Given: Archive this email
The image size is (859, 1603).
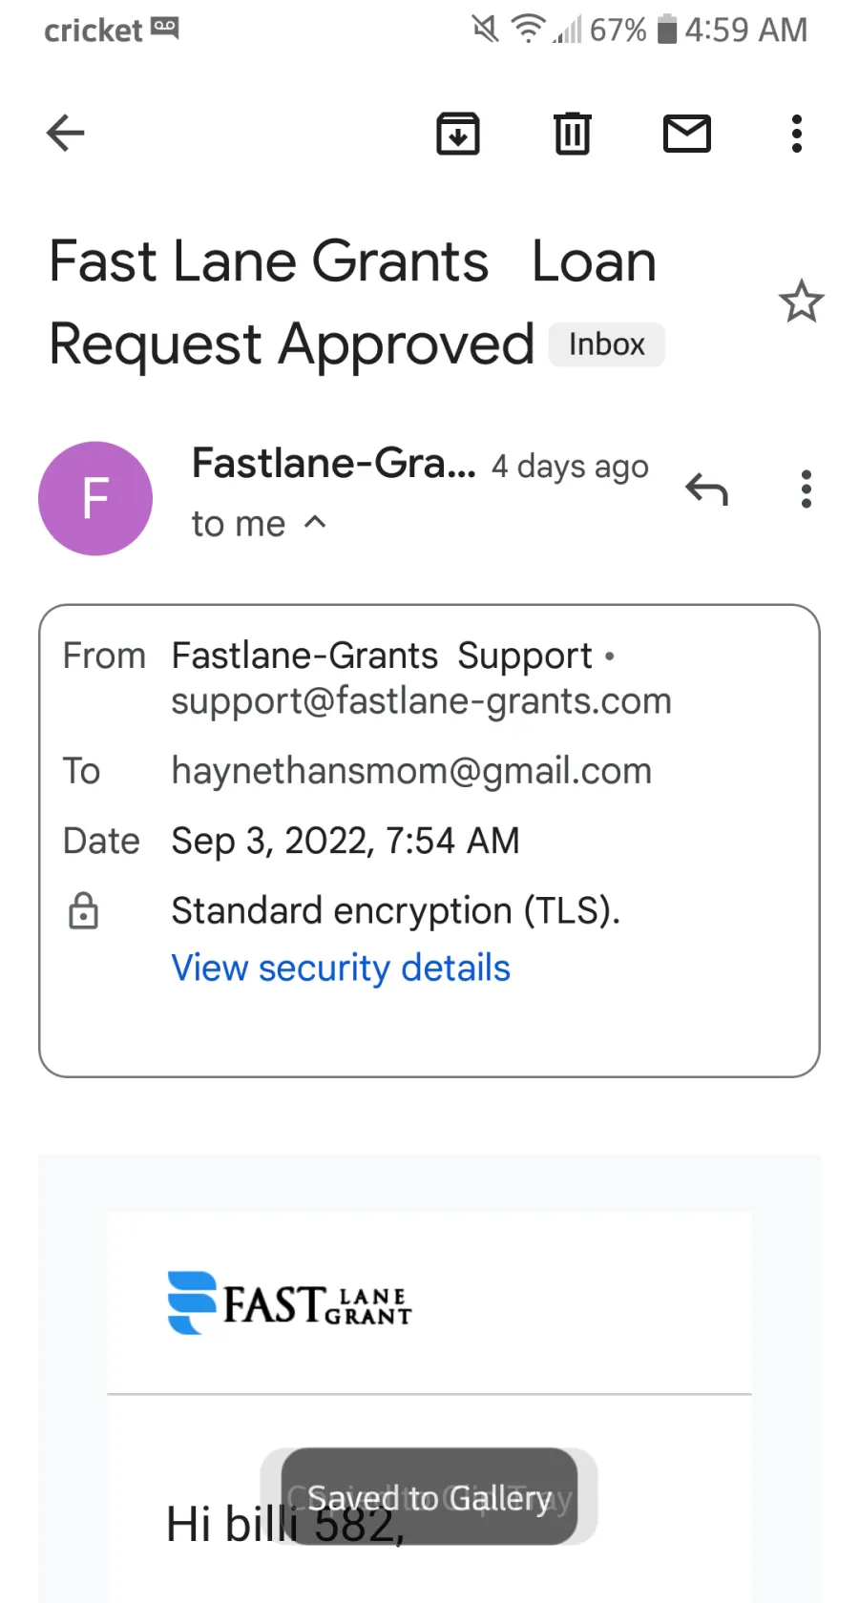Looking at the screenshot, I should click(x=458, y=133).
